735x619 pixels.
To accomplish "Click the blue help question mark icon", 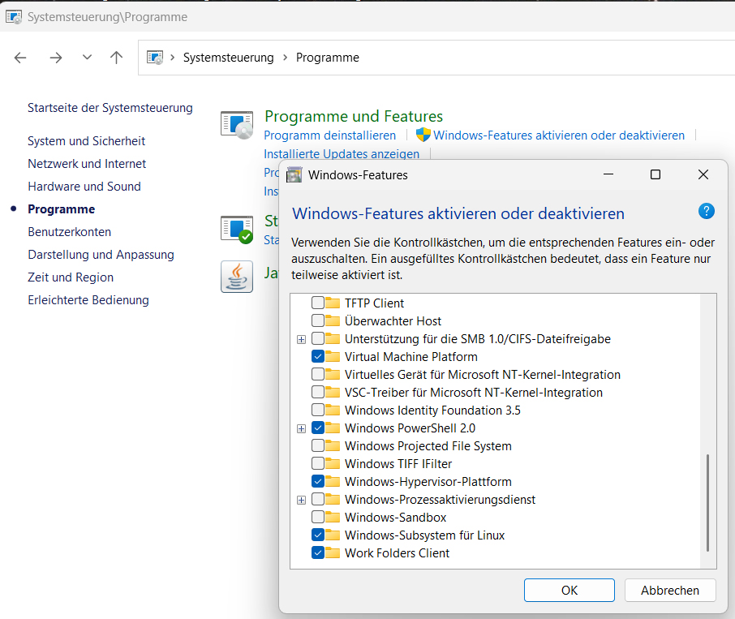I will pyautogui.click(x=706, y=212).
